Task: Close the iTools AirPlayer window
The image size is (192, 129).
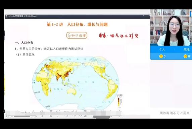Action: coord(149,16)
